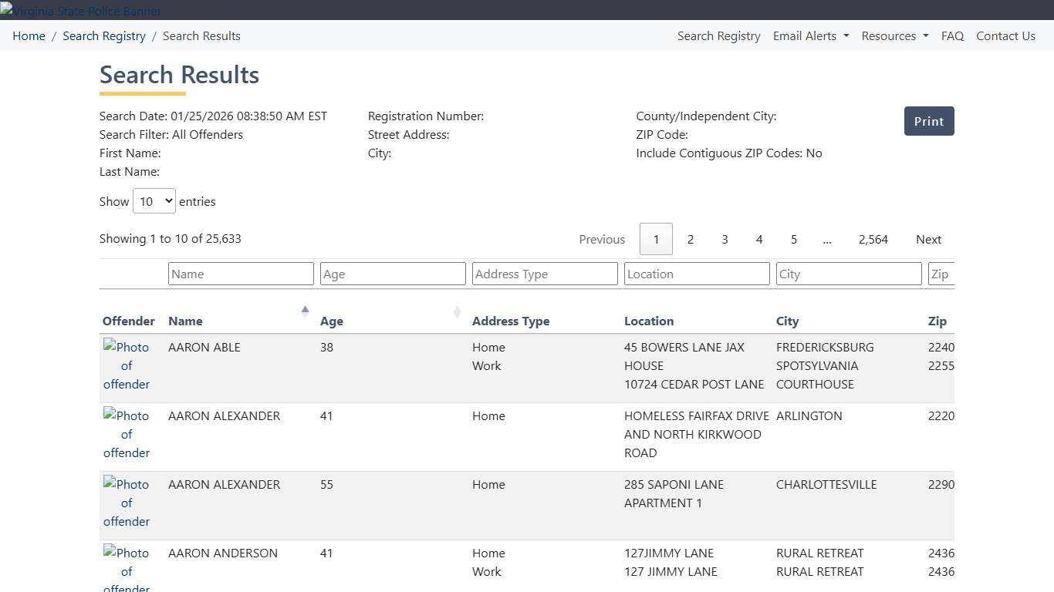
Task: Open the Show entries dropdown
Action: (154, 200)
